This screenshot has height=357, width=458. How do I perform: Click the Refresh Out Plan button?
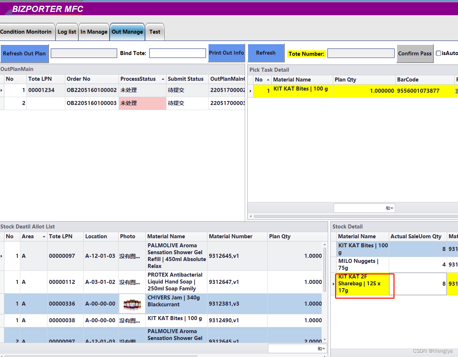tap(24, 54)
